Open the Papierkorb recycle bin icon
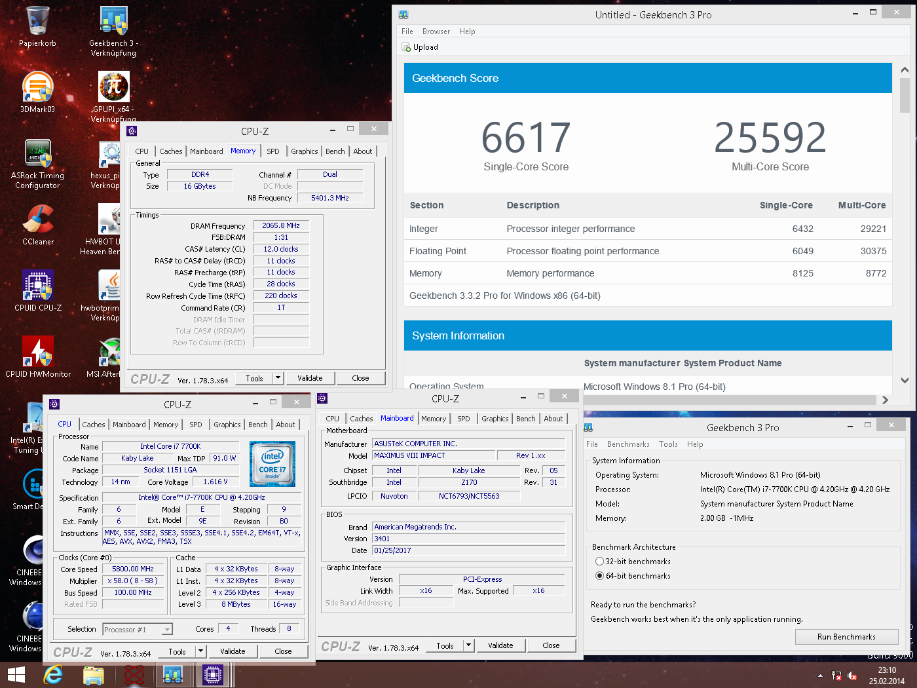 [x=37, y=26]
